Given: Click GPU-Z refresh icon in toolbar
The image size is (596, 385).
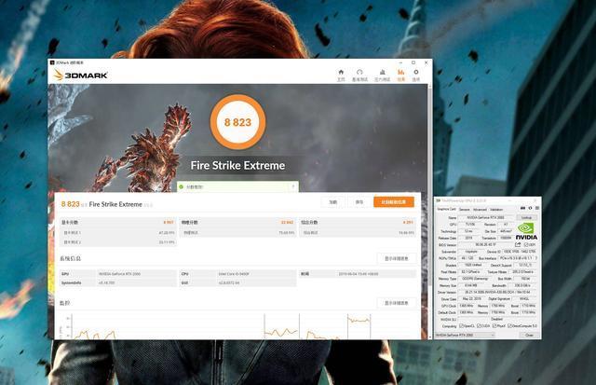Looking at the screenshot, I should (530, 208).
